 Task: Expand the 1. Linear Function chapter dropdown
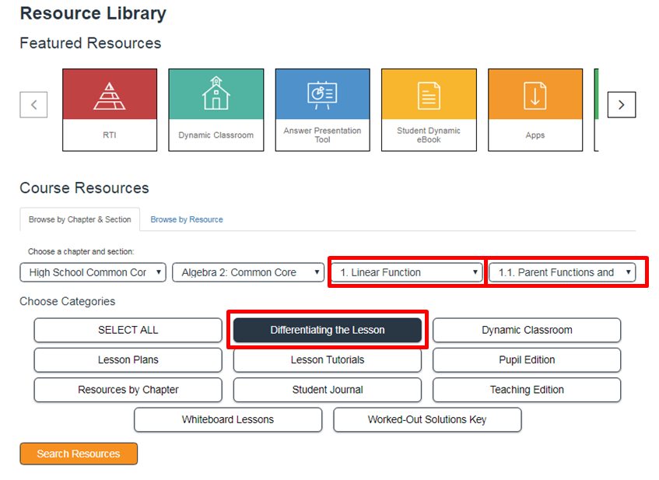(405, 272)
